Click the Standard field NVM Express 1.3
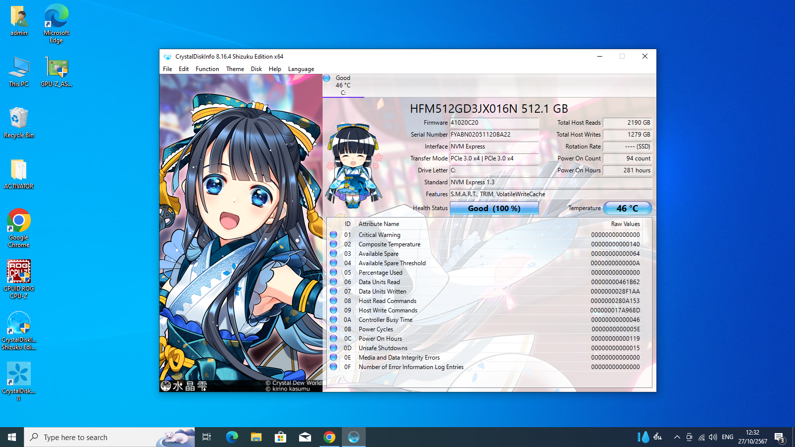This screenshot has height=447, width=795. [551, 182]
